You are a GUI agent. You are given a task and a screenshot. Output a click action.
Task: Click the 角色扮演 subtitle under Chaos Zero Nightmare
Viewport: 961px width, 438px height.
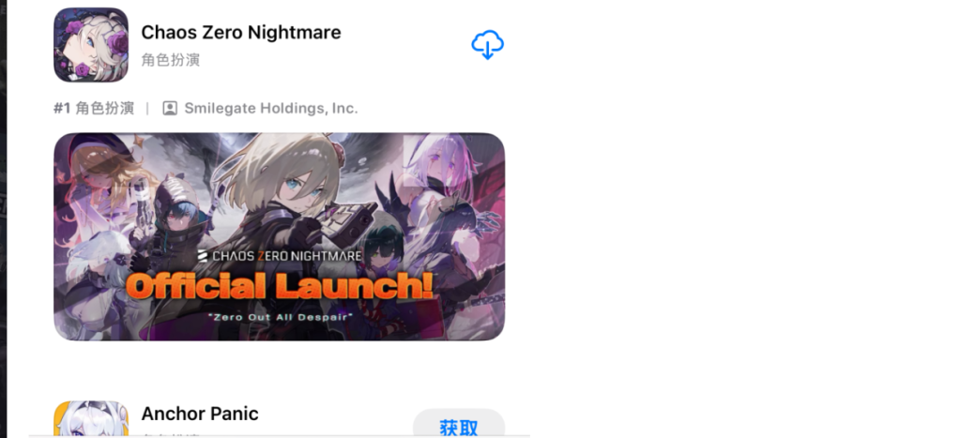coord(171,60)
